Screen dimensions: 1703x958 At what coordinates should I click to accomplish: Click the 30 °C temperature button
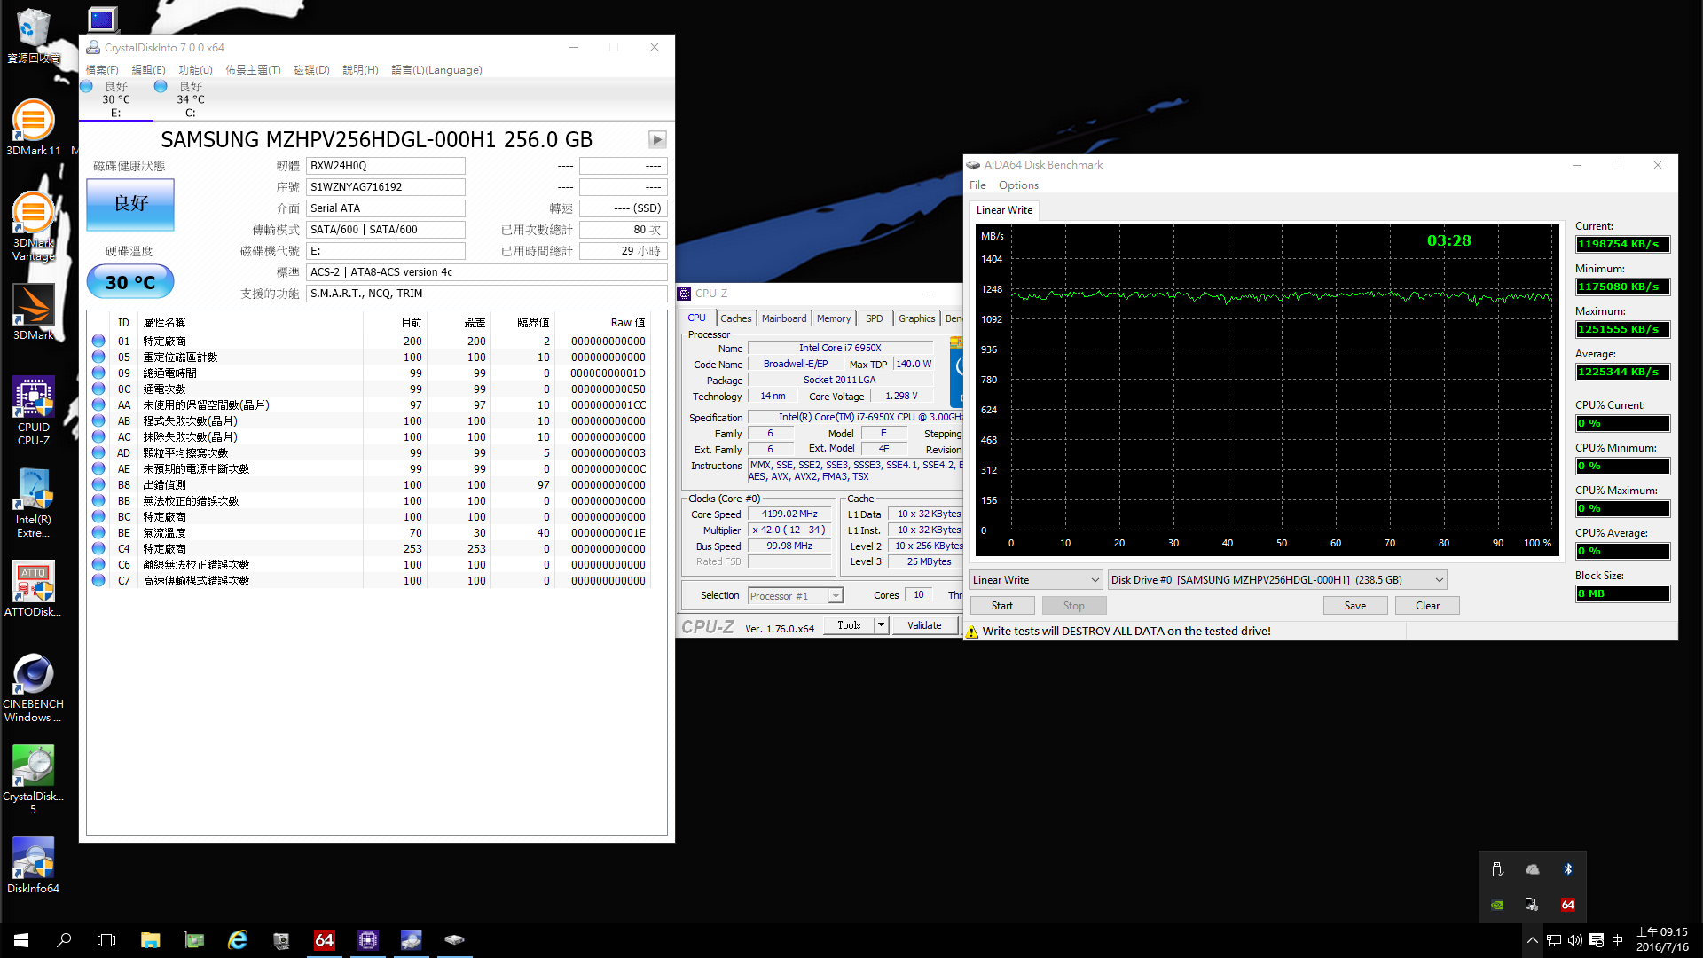130,282
